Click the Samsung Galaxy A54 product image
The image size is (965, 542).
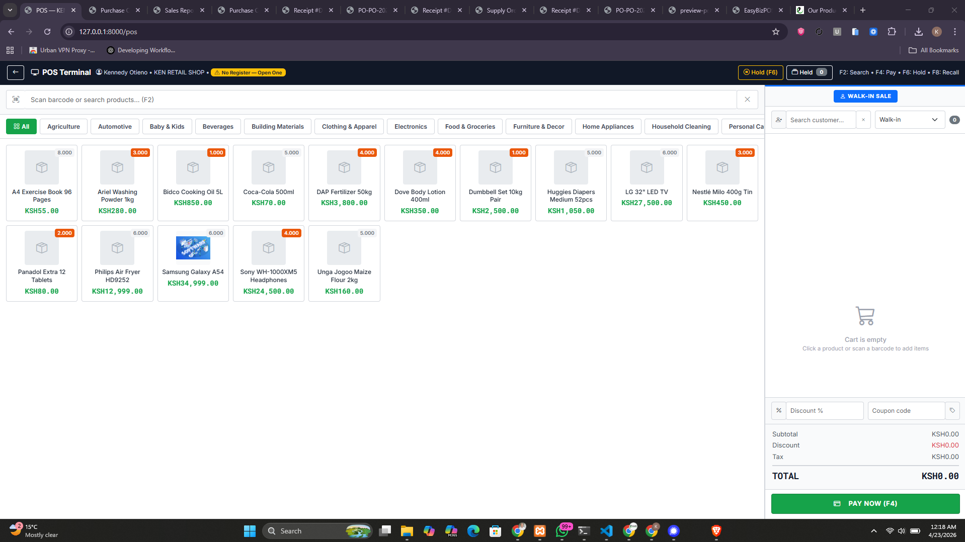click(193, 248)
